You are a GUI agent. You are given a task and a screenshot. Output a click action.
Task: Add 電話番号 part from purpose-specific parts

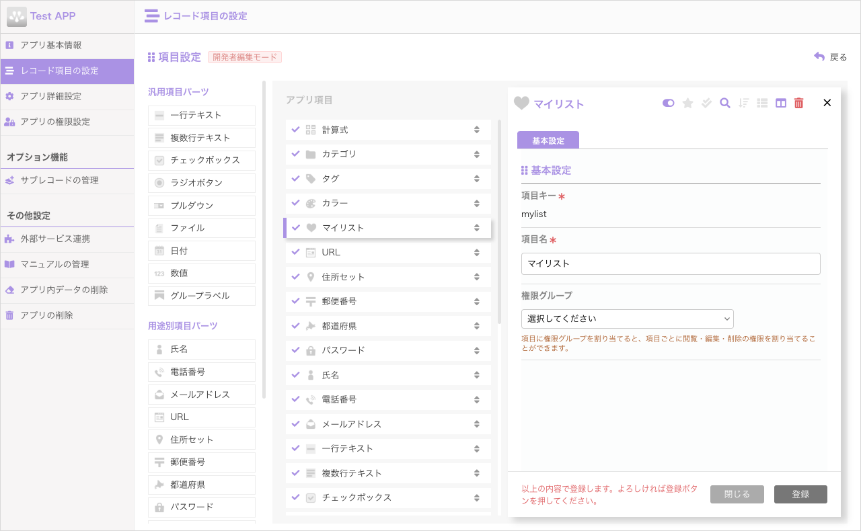(202, 372)
